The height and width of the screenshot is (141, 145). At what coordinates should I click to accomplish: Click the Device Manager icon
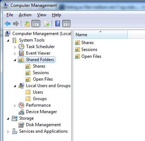click(21, 112)
